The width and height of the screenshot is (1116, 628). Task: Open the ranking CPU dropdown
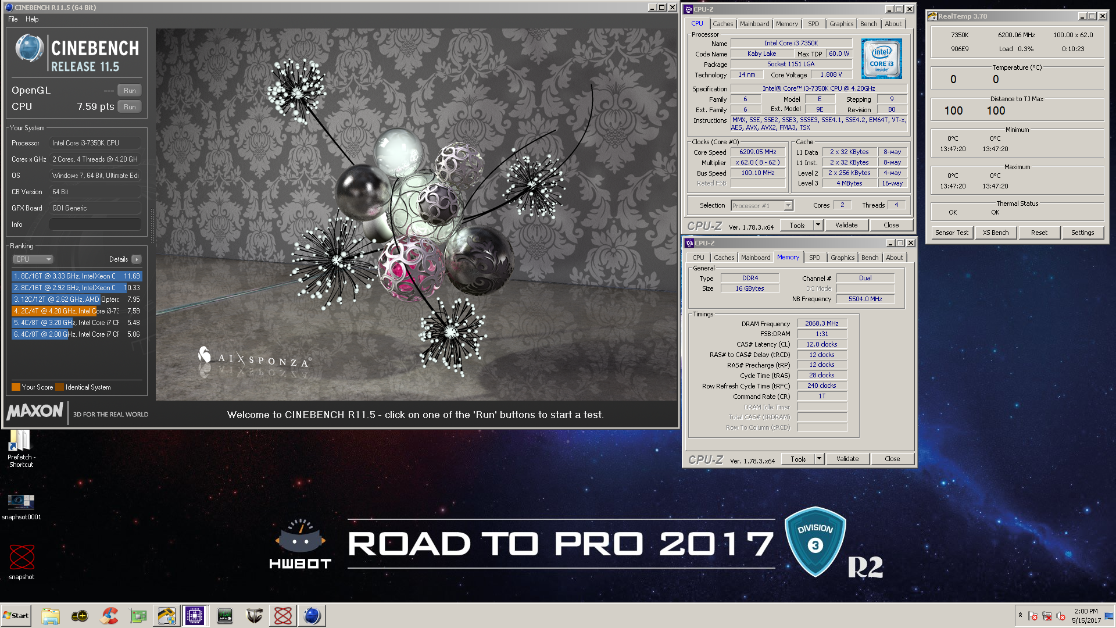click(x=33, y=259)
